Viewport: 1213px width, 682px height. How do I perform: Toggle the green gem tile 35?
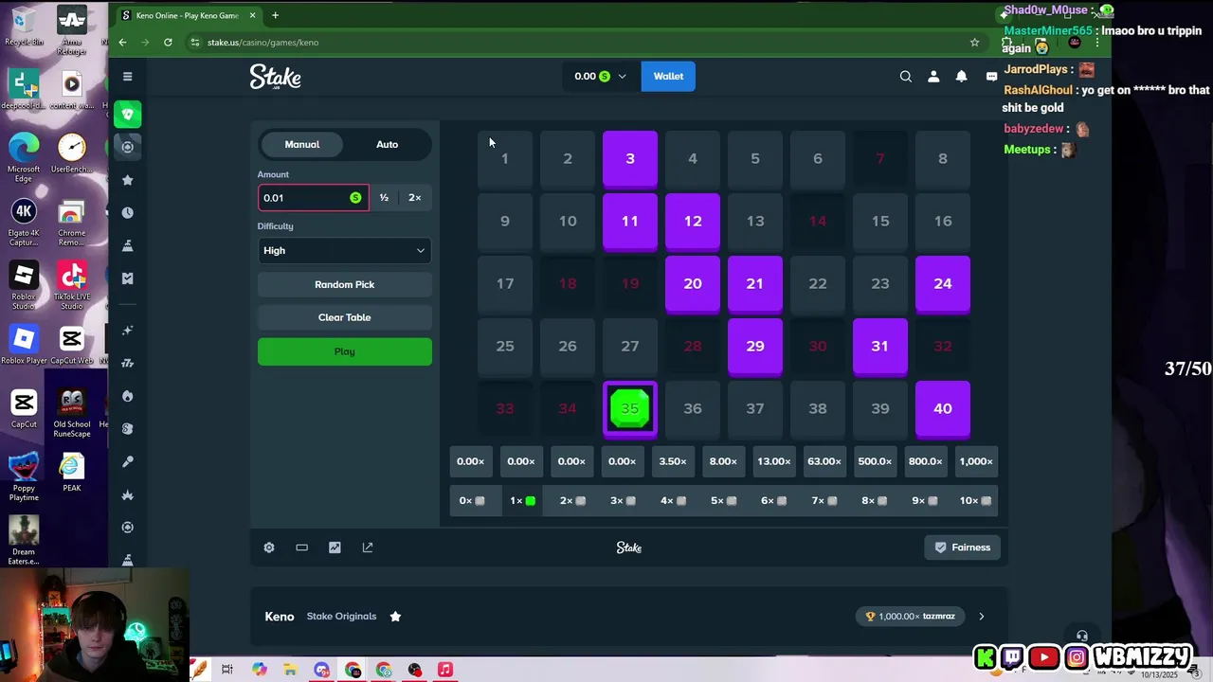click(x=630, y=408)
